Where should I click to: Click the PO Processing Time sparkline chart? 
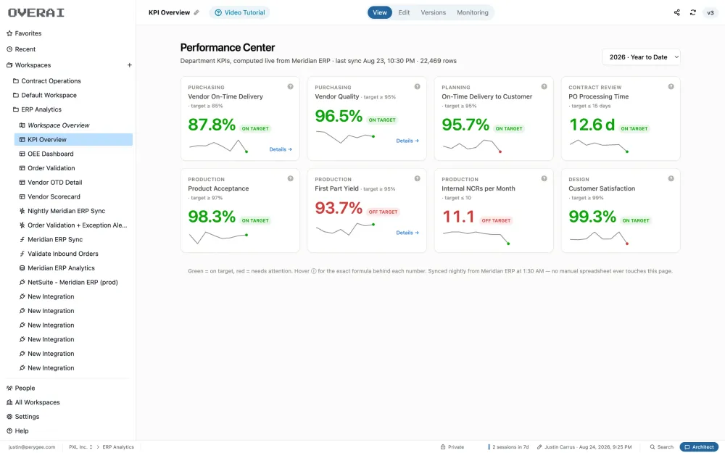(599, 146)
